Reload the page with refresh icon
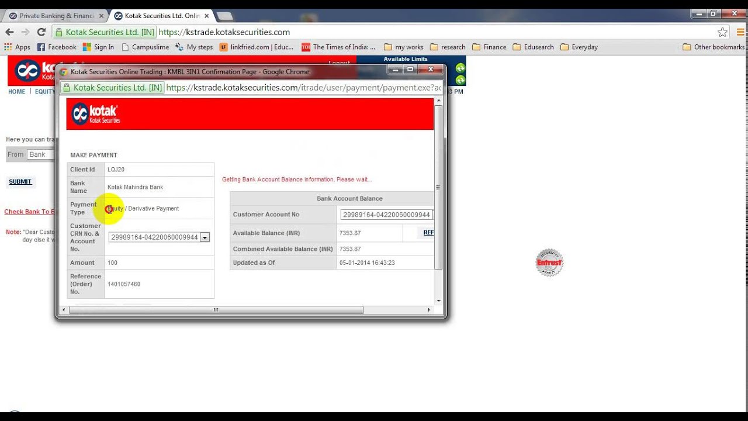The image size is (748, 421). click(41, 32)
